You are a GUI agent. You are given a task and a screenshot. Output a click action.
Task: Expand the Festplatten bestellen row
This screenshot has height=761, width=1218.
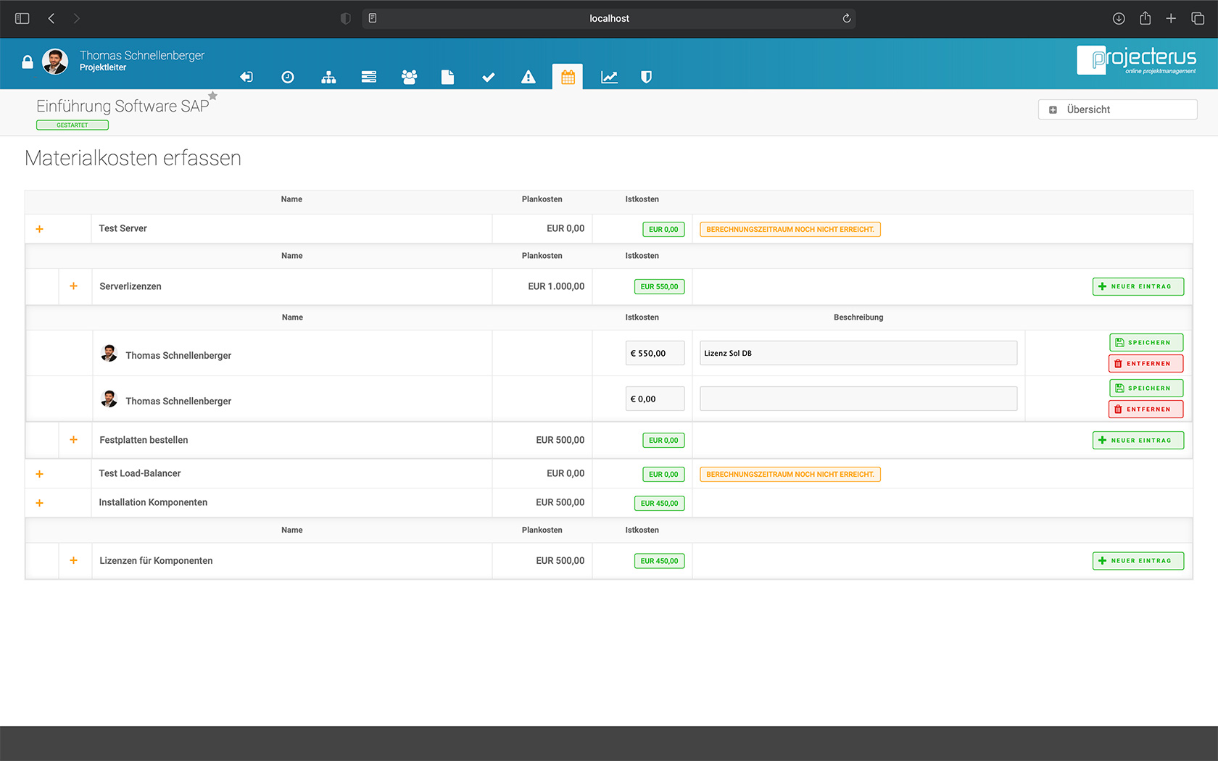[x=73, y=440]
